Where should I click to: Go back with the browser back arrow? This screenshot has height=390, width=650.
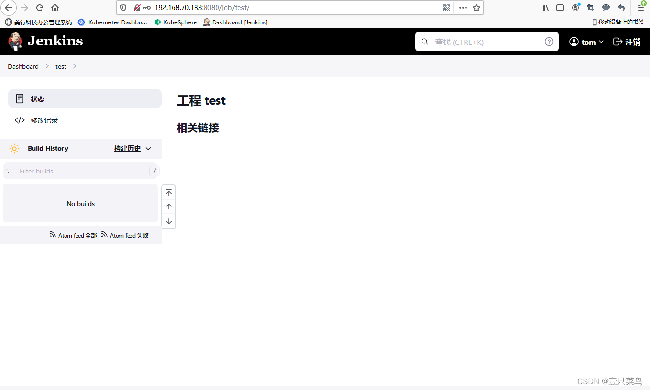[x=9, y=8]
